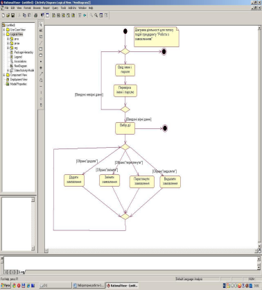Expand the org package node
Viewport: 262px width, 290px height.
pyautogui.click(x=8, y=48)
